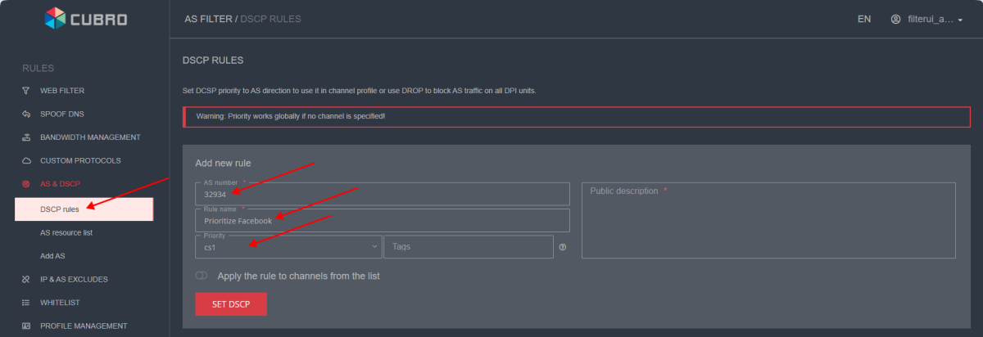Screen dimensions: 983x337
Task: Select Add AS sidebar entry
Action: [x=53, y=256]
